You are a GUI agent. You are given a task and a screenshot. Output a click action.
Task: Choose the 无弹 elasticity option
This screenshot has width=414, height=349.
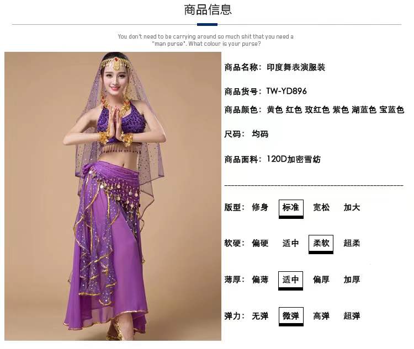click(260, 316)
